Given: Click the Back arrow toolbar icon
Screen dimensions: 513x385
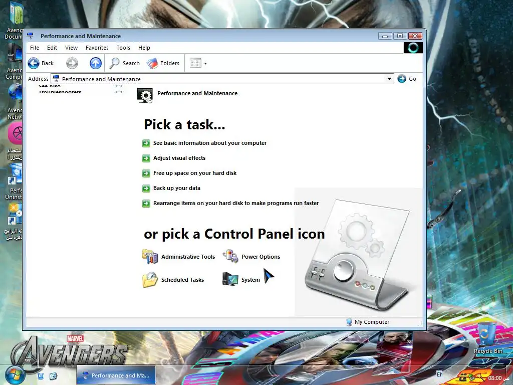Looking at the screenshot, I should pyautogui.click(x=34, y=63).
